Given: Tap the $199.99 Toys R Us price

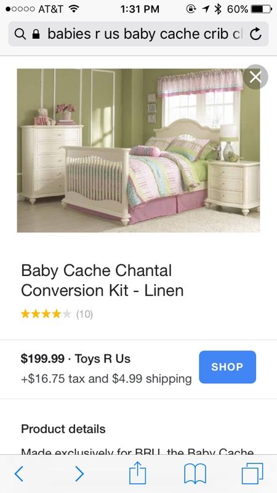Looking at the screenshot, I should point(75,359).
